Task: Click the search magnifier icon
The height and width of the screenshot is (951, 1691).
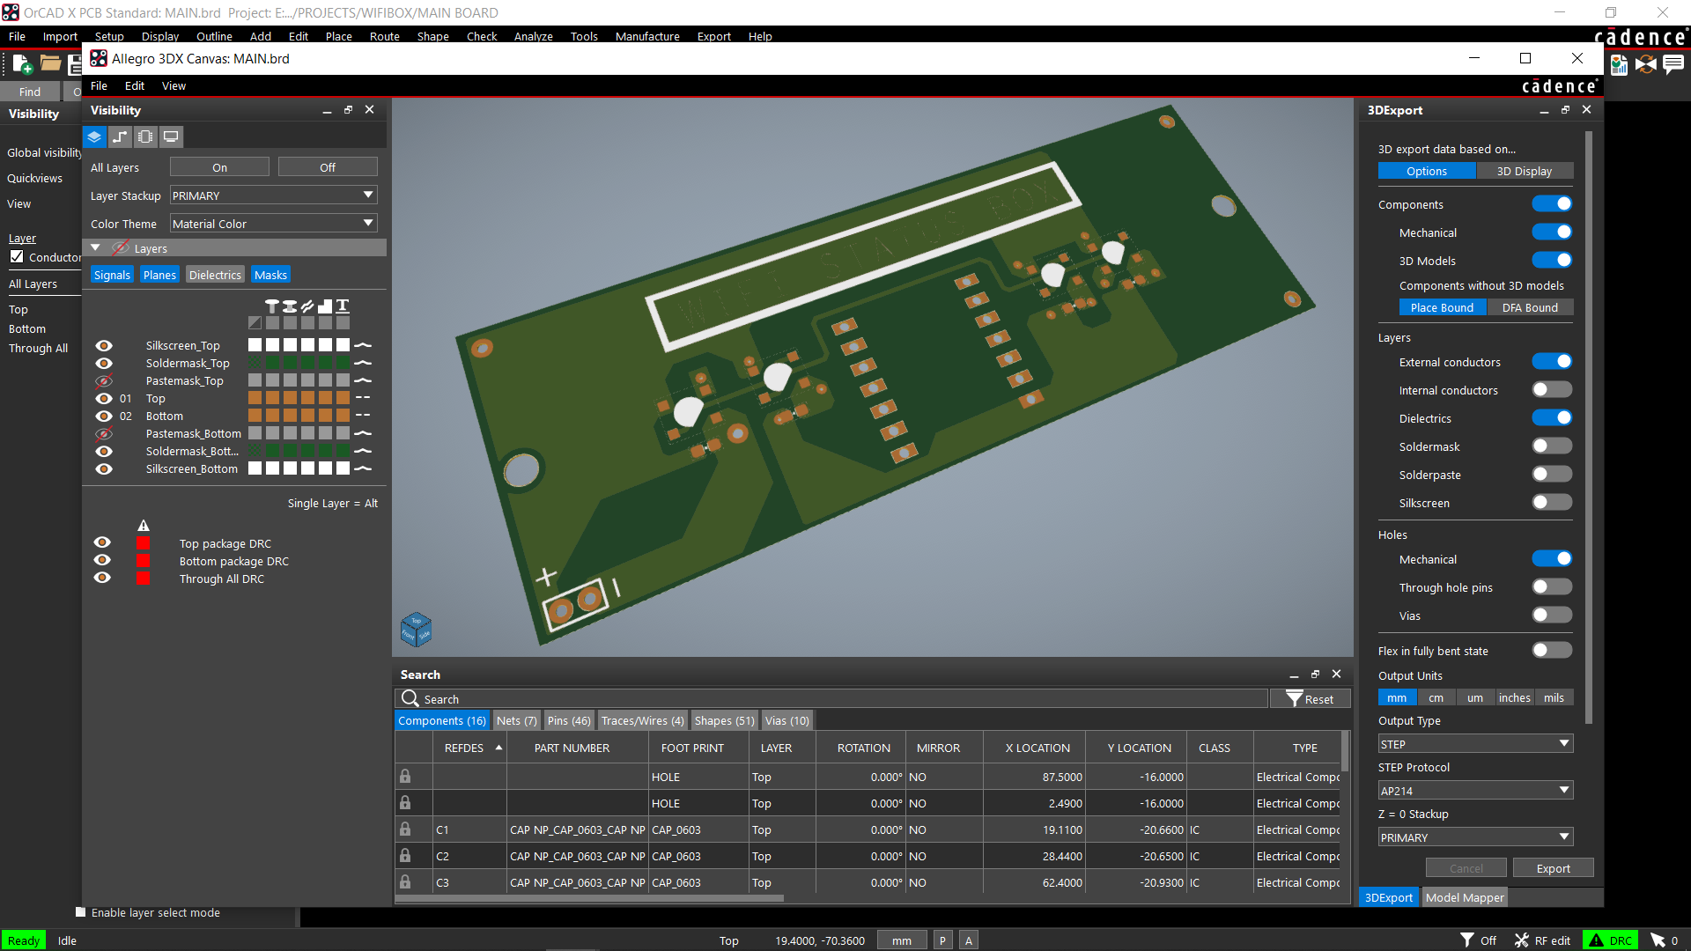Action: click(x=410, y=698)
